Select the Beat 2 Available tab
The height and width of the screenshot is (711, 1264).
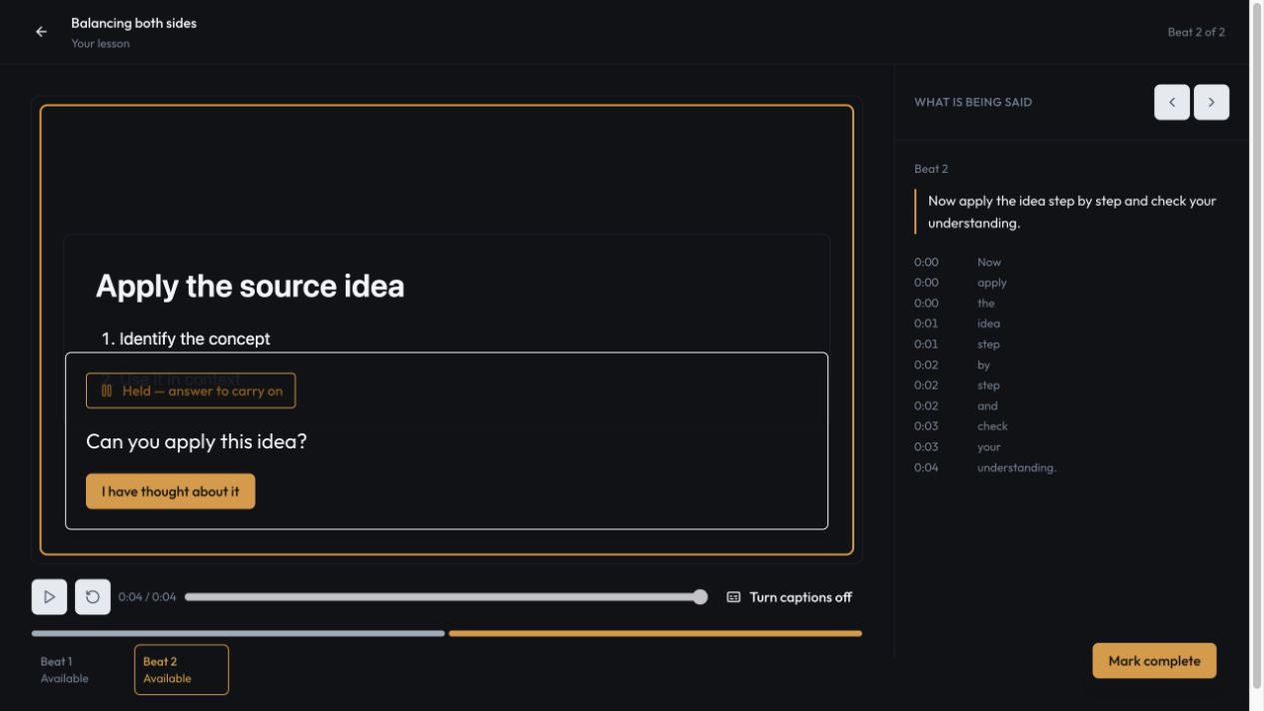coord(181,669)
